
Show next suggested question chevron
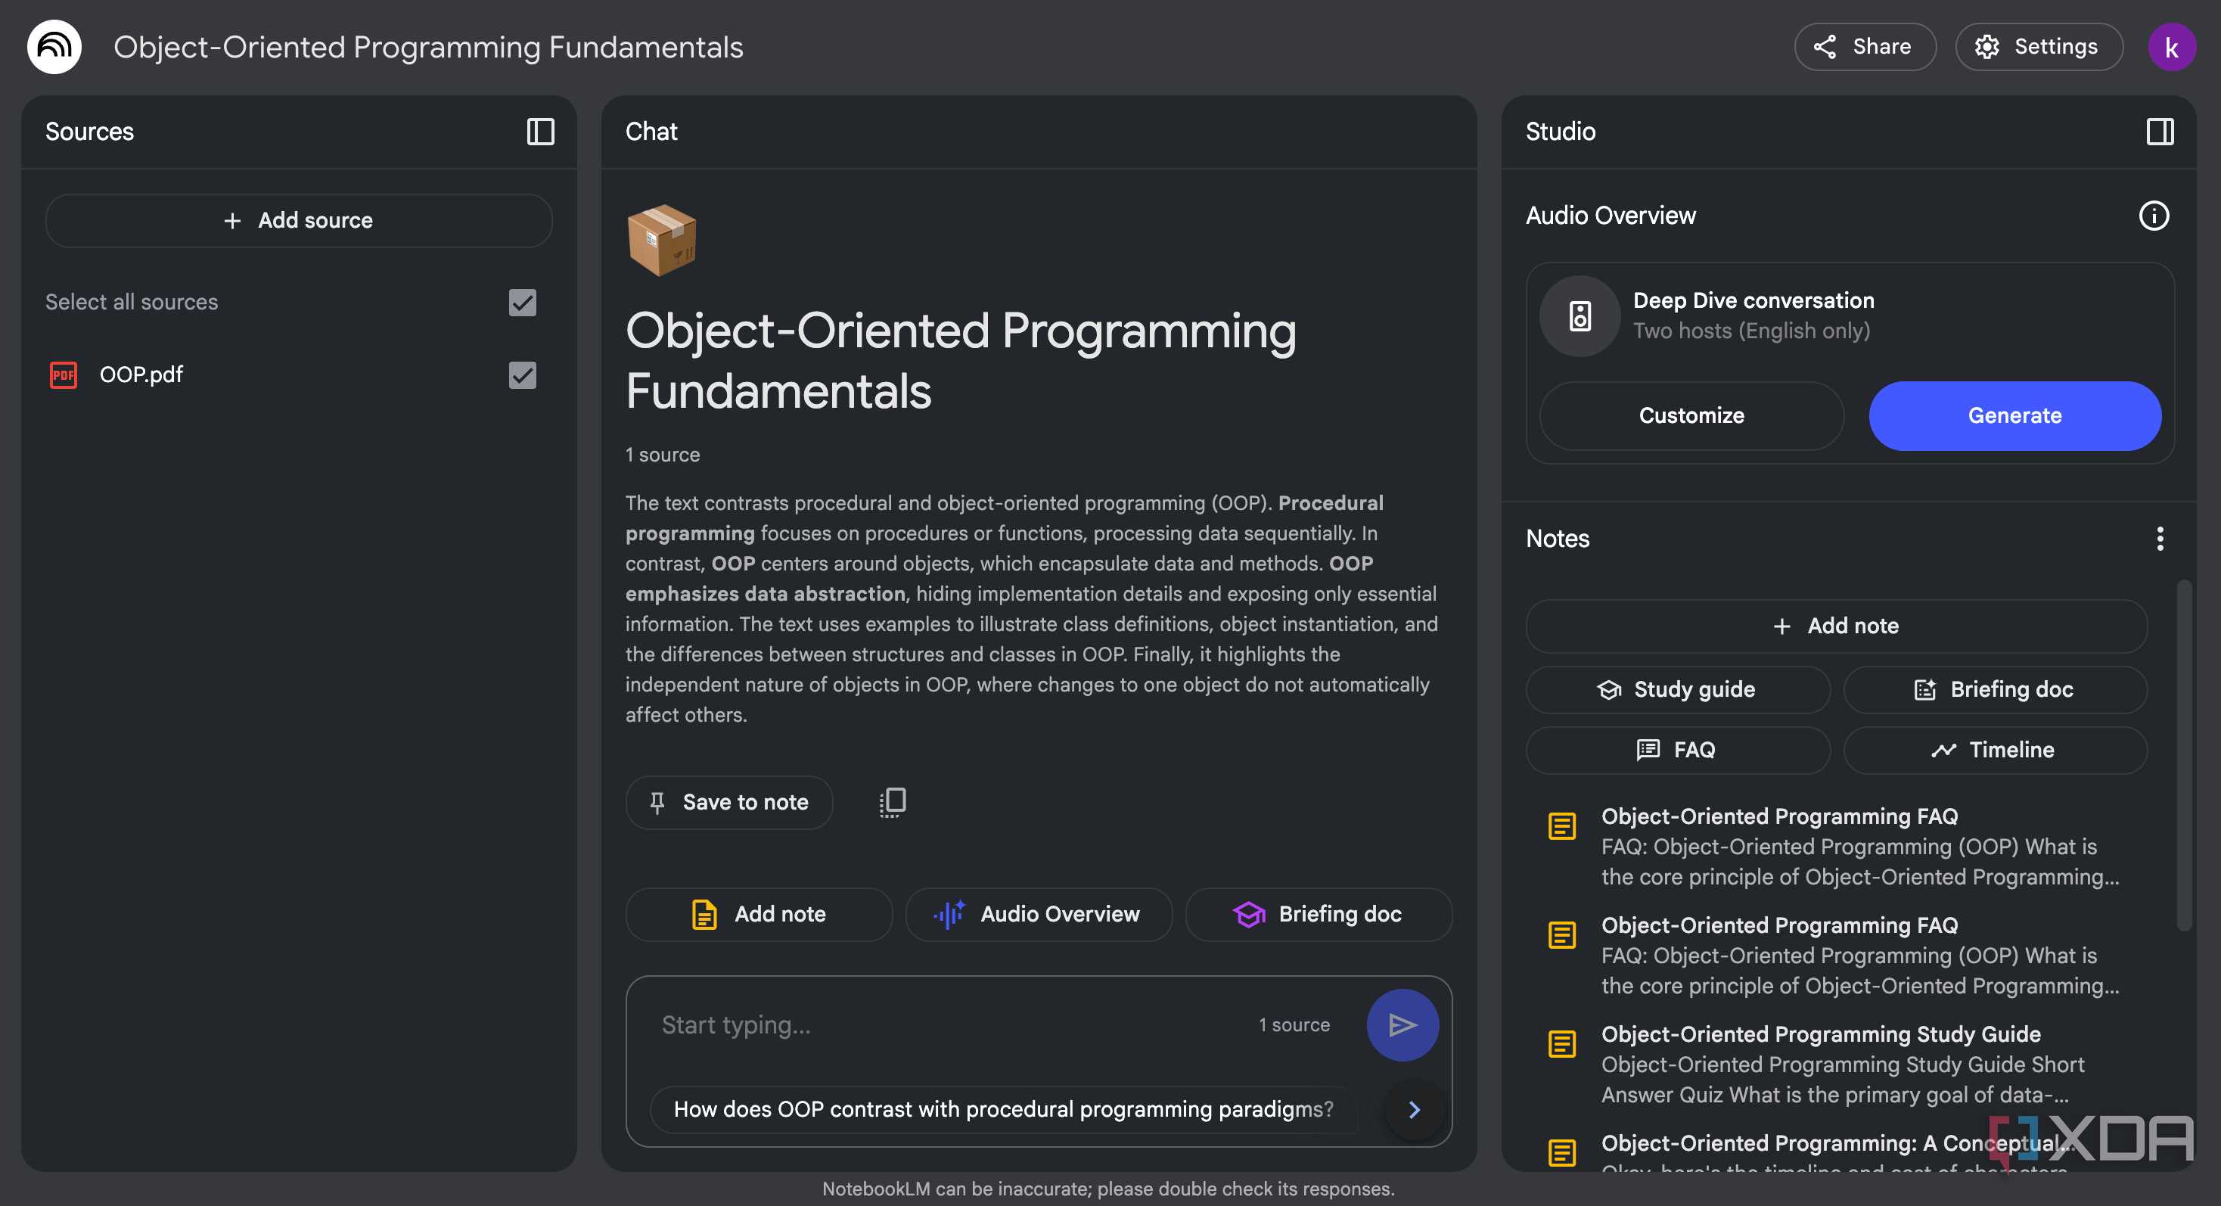(x=1414, y=1109)
